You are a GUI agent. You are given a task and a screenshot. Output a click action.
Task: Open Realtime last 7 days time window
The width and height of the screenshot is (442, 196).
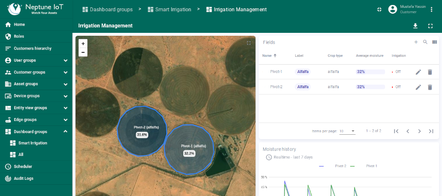[289, 157]
